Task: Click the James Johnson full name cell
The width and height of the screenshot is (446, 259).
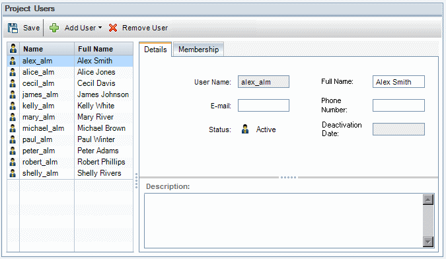Action: pyautogui.click(x=104, y=94)
